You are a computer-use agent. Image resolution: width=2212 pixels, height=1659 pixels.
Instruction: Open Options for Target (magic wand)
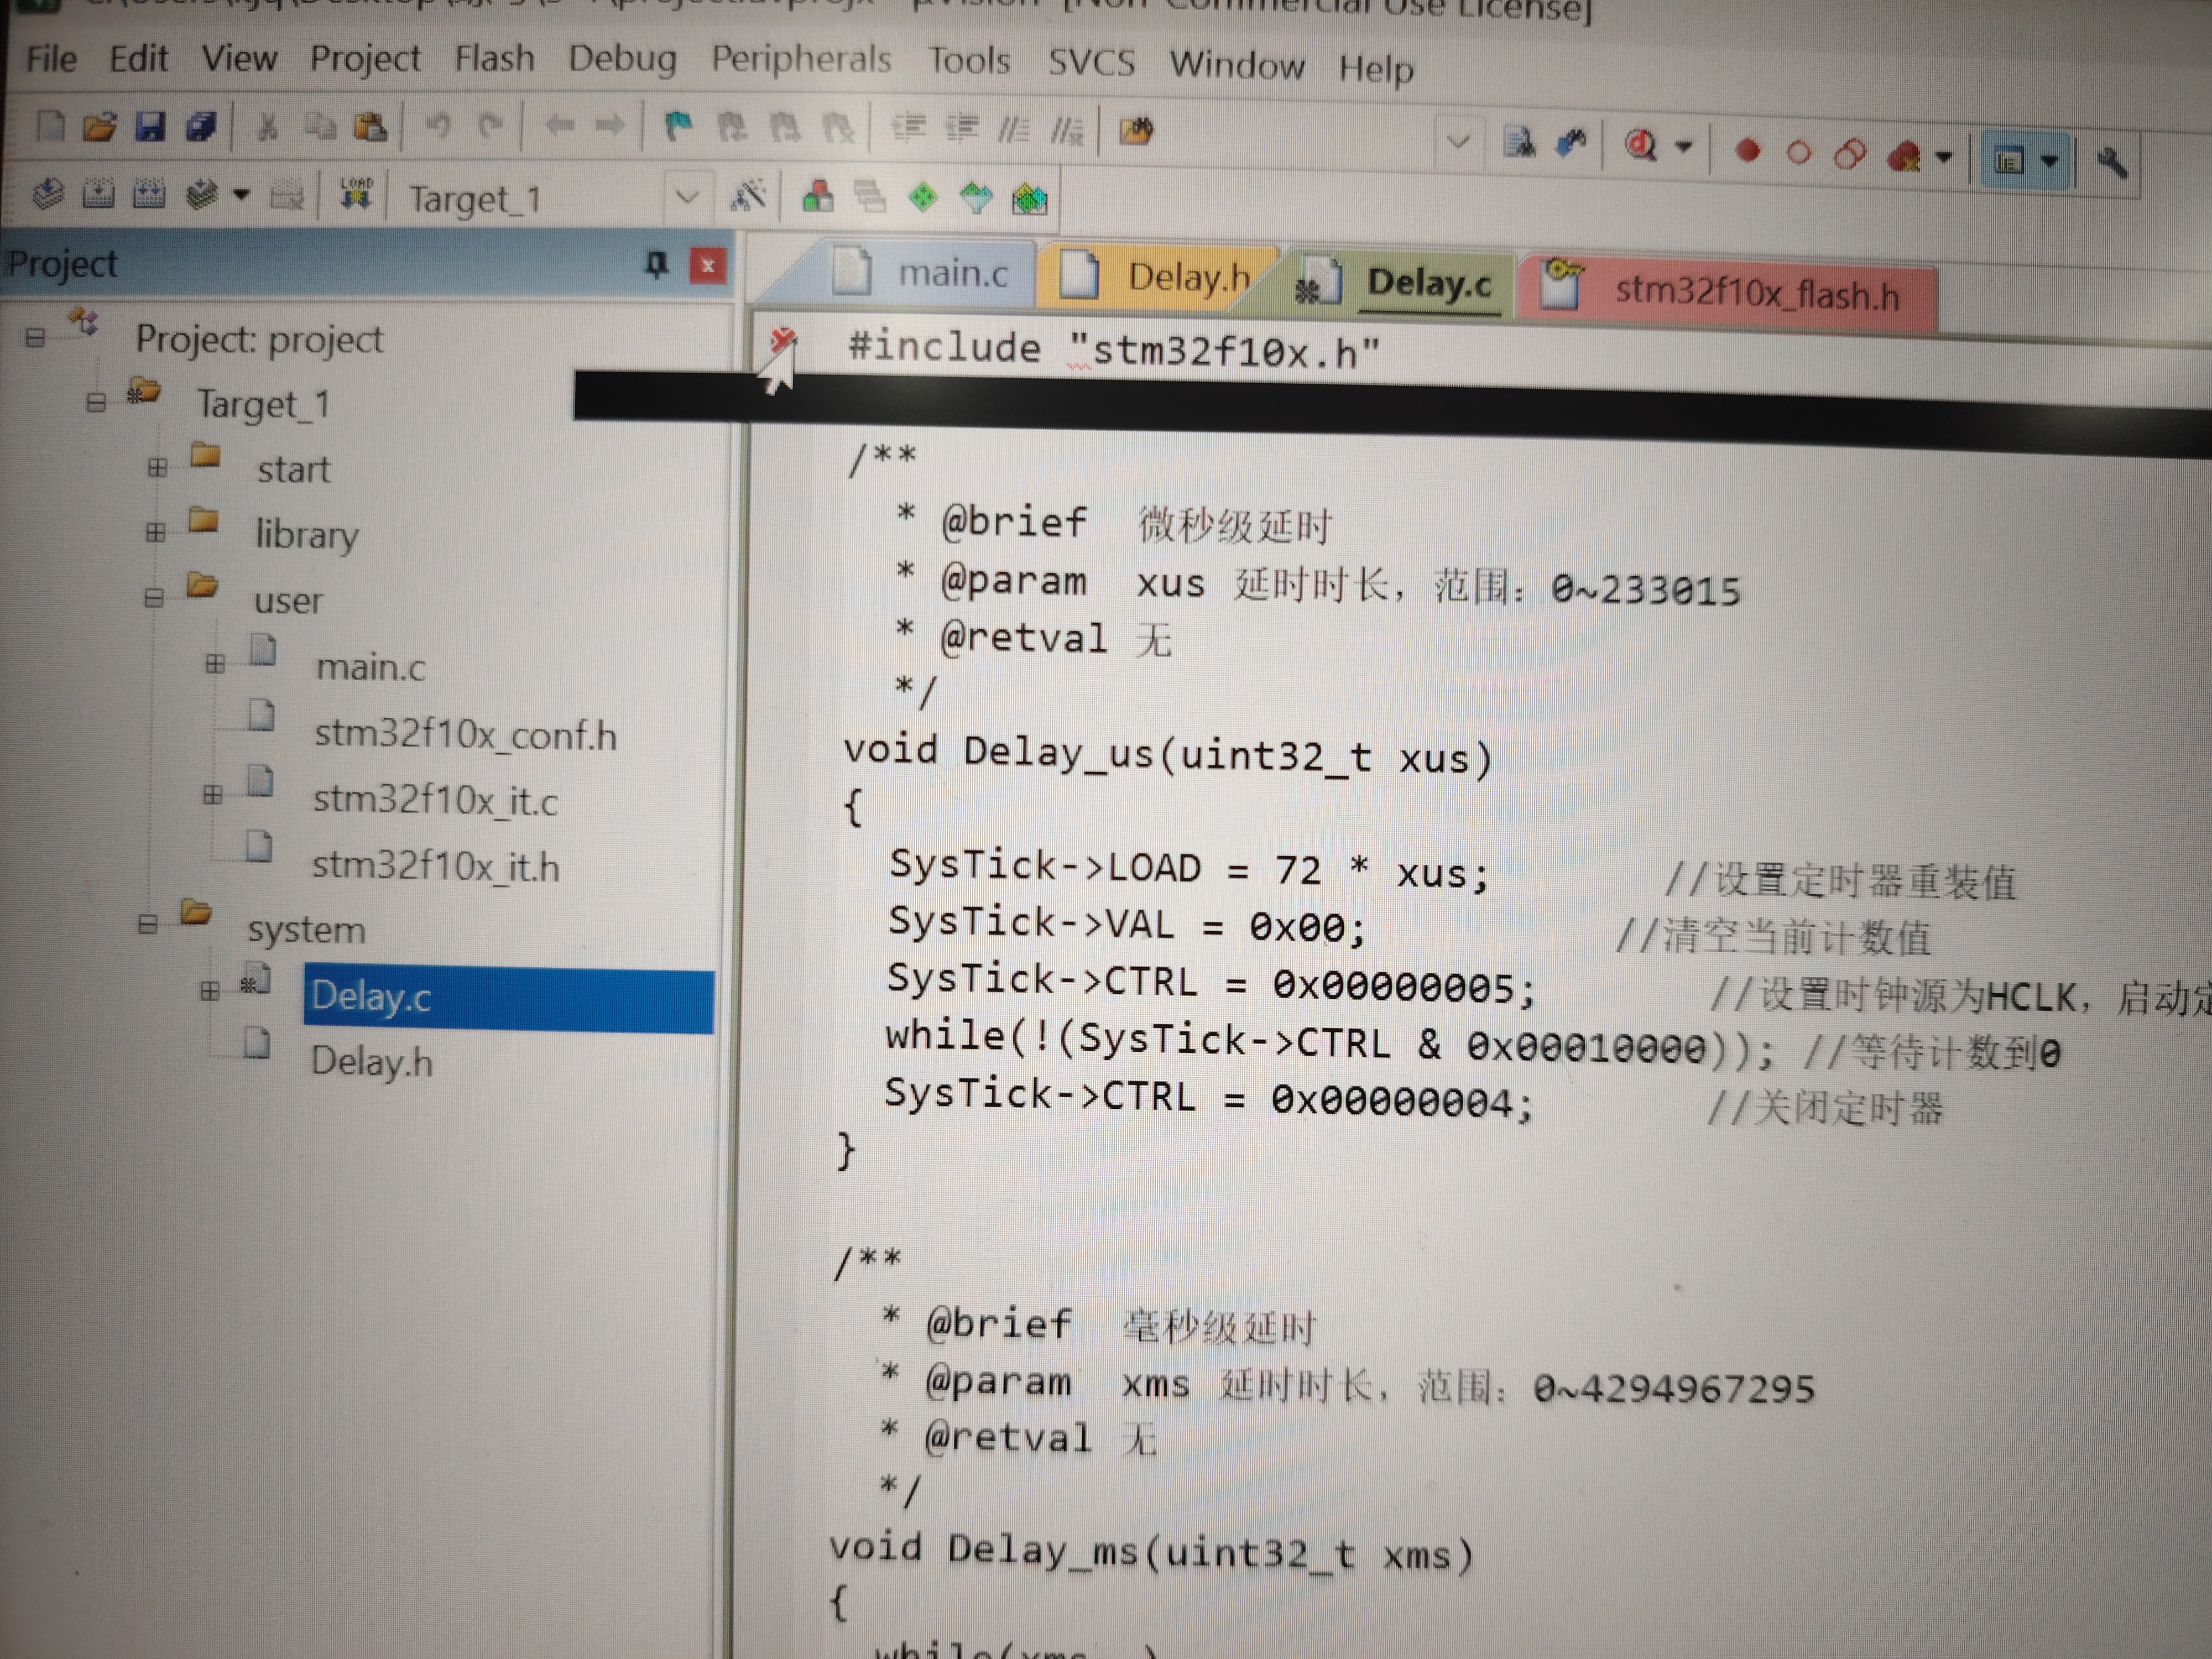[x=748, y=196]
